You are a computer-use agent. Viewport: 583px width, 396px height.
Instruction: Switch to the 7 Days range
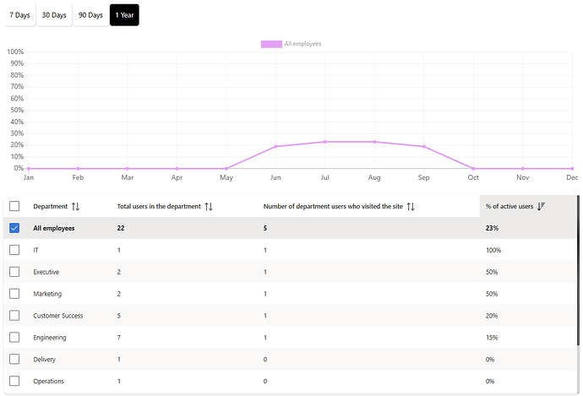(20, 15)
